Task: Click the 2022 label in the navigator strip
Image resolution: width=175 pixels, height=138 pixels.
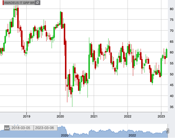Action: coord(132,135)
